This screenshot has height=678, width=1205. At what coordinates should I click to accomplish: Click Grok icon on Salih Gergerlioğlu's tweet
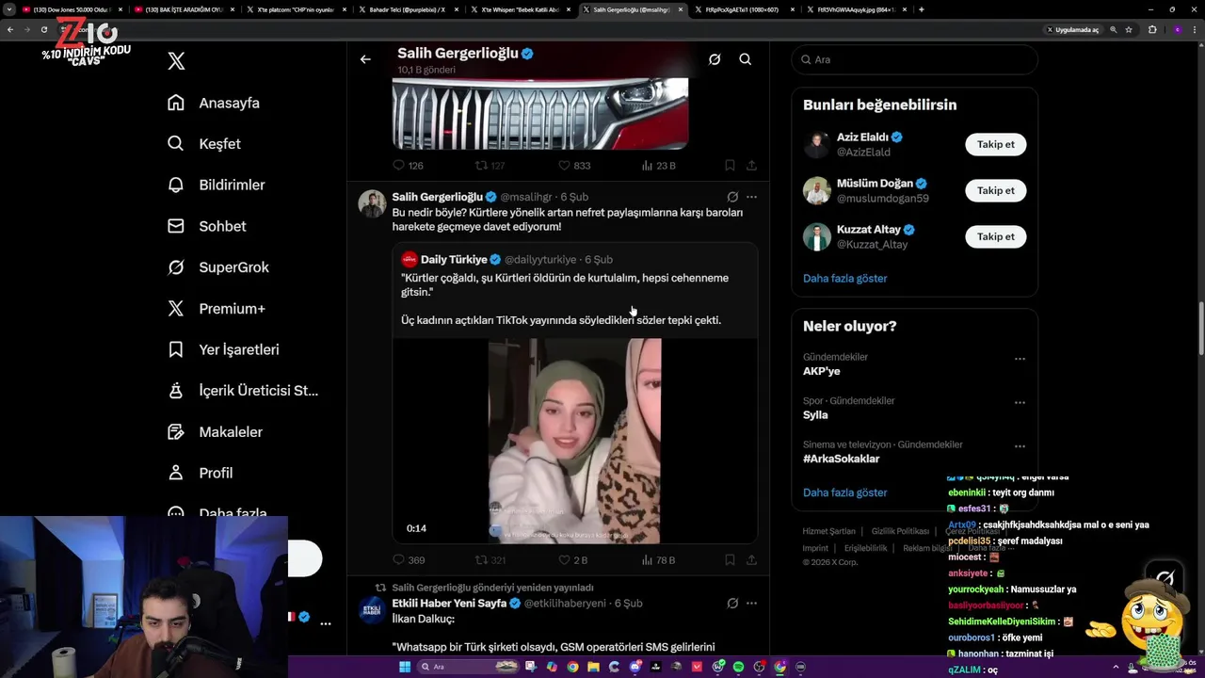(x=732, y=197)
